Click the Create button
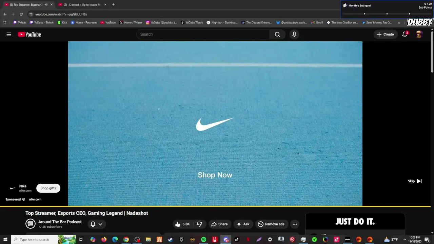The height and width of the screenshot is (244, 434). point(386,34)
